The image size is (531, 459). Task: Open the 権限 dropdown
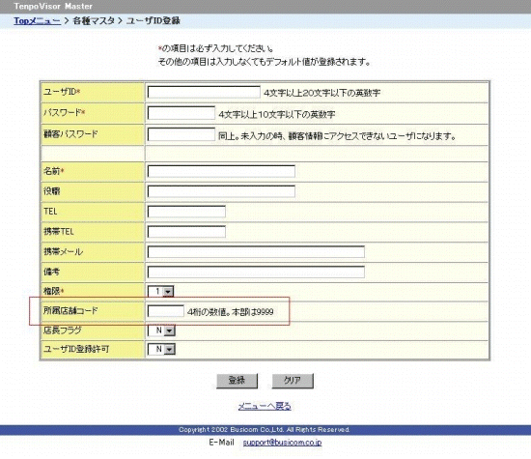[161, 291]
